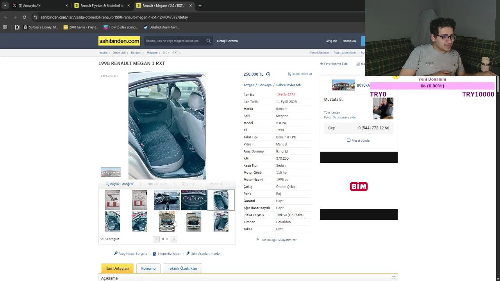Click into the listing search field

click(x=174, y=41)
